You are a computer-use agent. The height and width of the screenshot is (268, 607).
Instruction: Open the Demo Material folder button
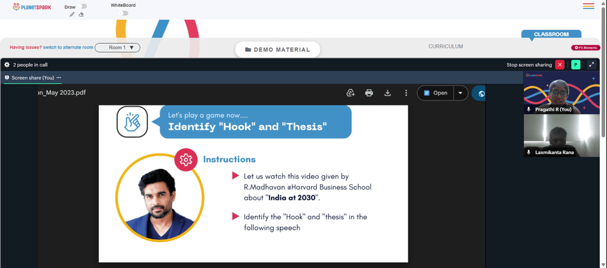point(277,50)
